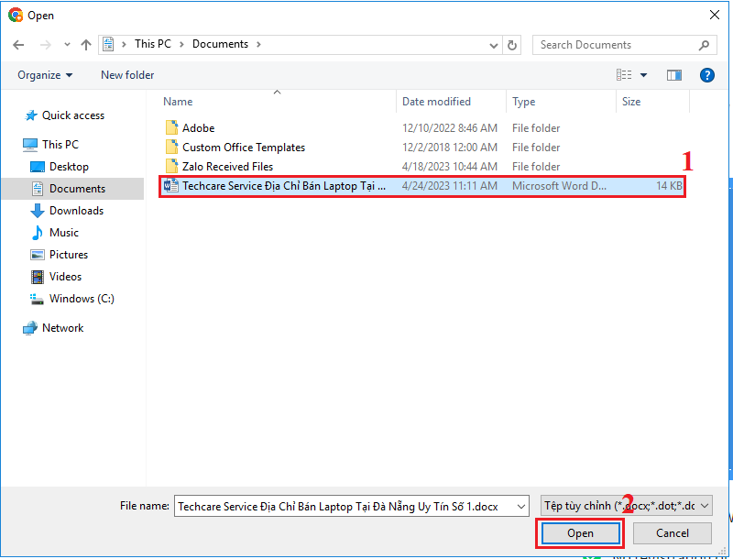Click the Up one level arrow
Screen dimensions: 733x559
(86, 44)
